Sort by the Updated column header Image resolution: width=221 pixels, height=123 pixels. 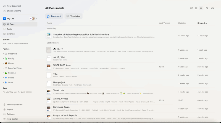click(x=182, y=23)
